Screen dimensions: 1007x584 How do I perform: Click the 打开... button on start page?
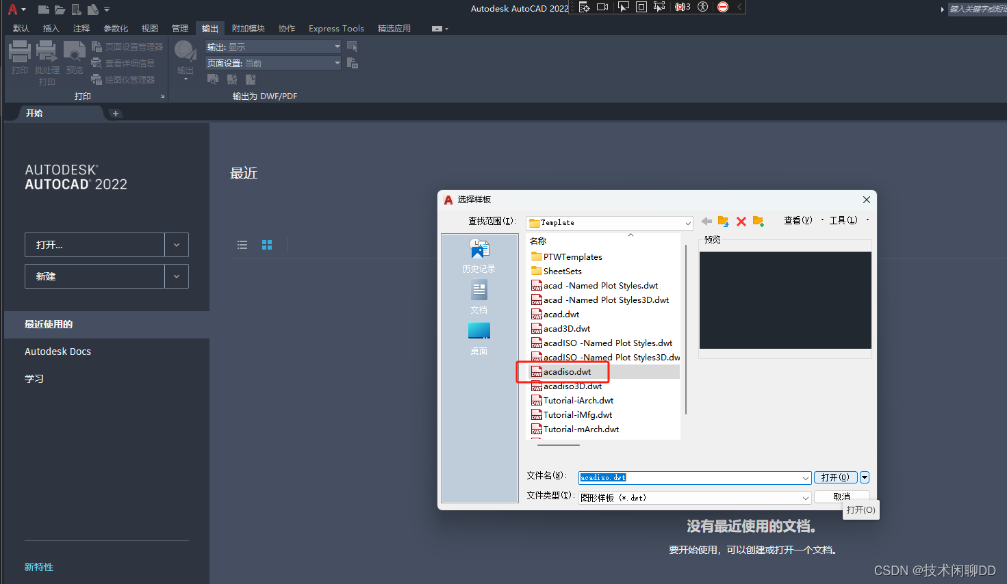tap(94, 245)
